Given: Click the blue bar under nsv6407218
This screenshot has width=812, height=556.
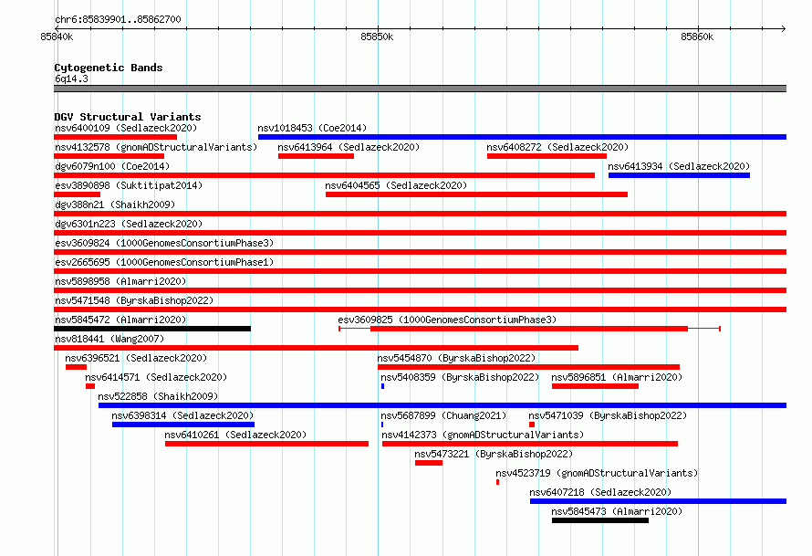Looking at the screenshot, I should click(658, 501).
